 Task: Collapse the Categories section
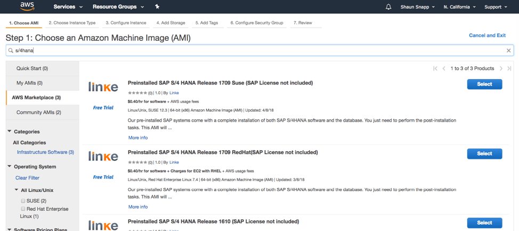pos(9,132)
